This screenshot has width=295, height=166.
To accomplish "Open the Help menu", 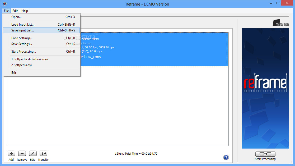I will pyautogui.click(x=25, y=11).
